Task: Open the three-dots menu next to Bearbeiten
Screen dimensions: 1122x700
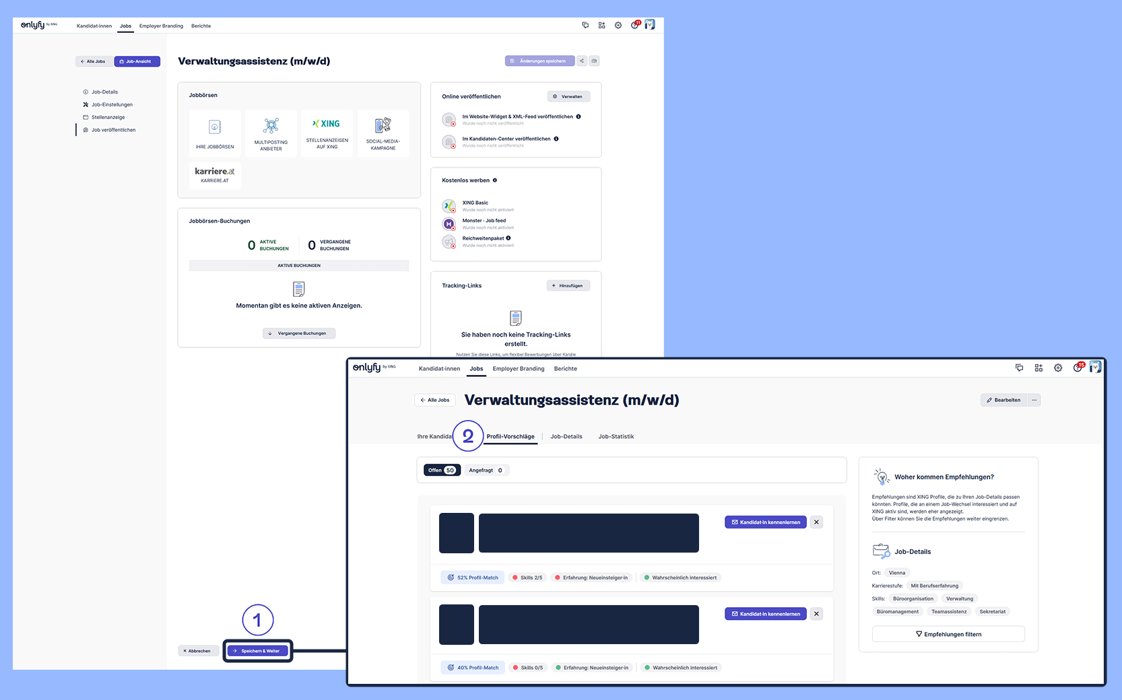Action: pos(1034,400)
